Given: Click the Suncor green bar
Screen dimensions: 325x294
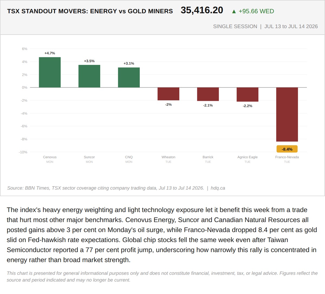Looking at the screenshot, I should pyautogui.click(x=89, y=76).
